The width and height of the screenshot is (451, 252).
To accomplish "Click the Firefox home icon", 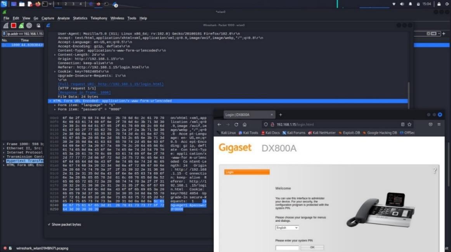I will [245, 125].
